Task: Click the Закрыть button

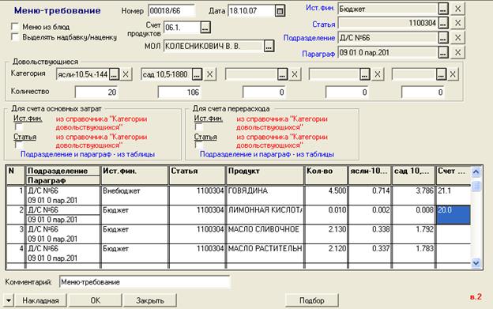Action: tap(150, 300)
